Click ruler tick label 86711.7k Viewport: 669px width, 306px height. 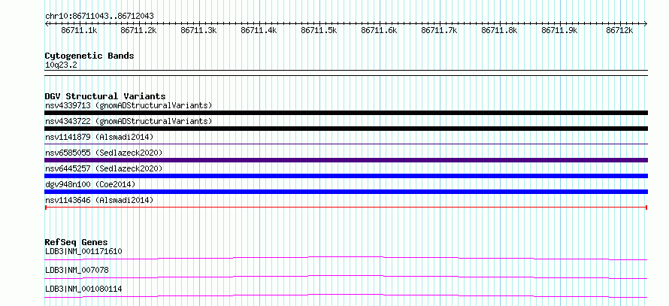point(440,30)
